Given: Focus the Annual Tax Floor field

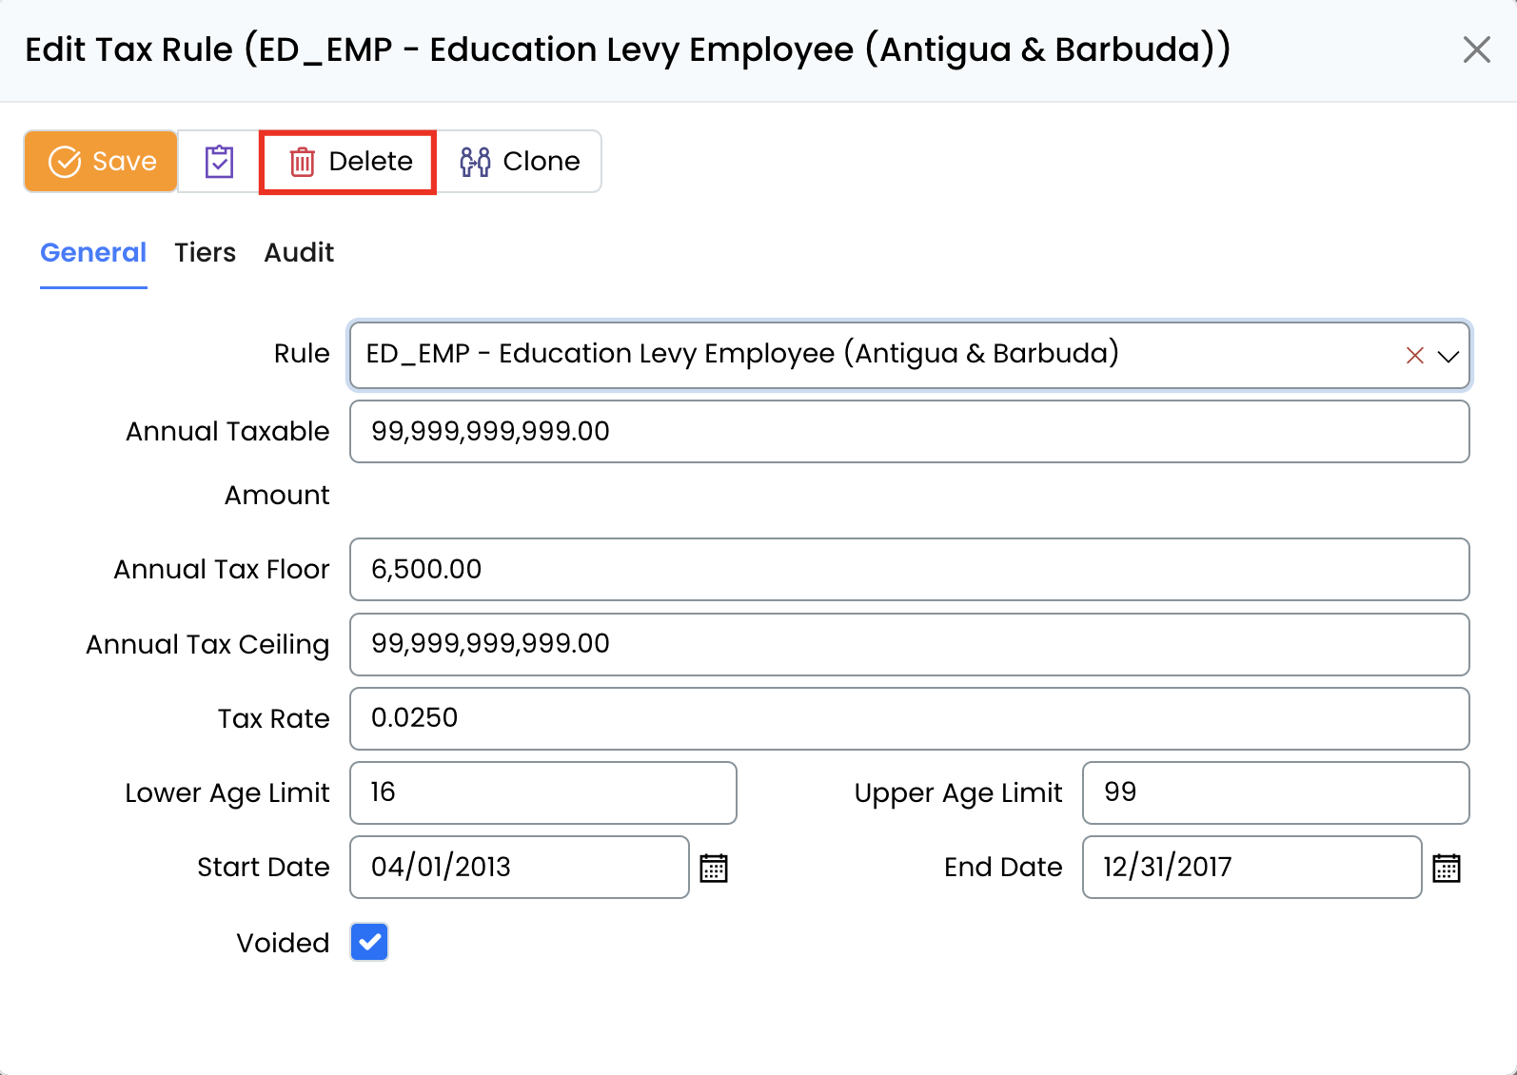Looking at the screenshot, I should tap(909, 569).
